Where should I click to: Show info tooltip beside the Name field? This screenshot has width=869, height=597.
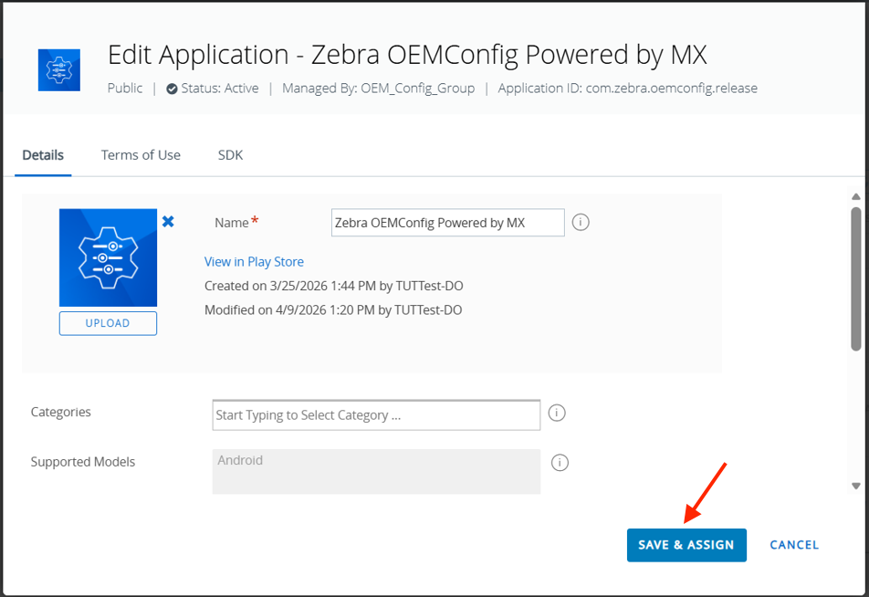coord(581,222)
